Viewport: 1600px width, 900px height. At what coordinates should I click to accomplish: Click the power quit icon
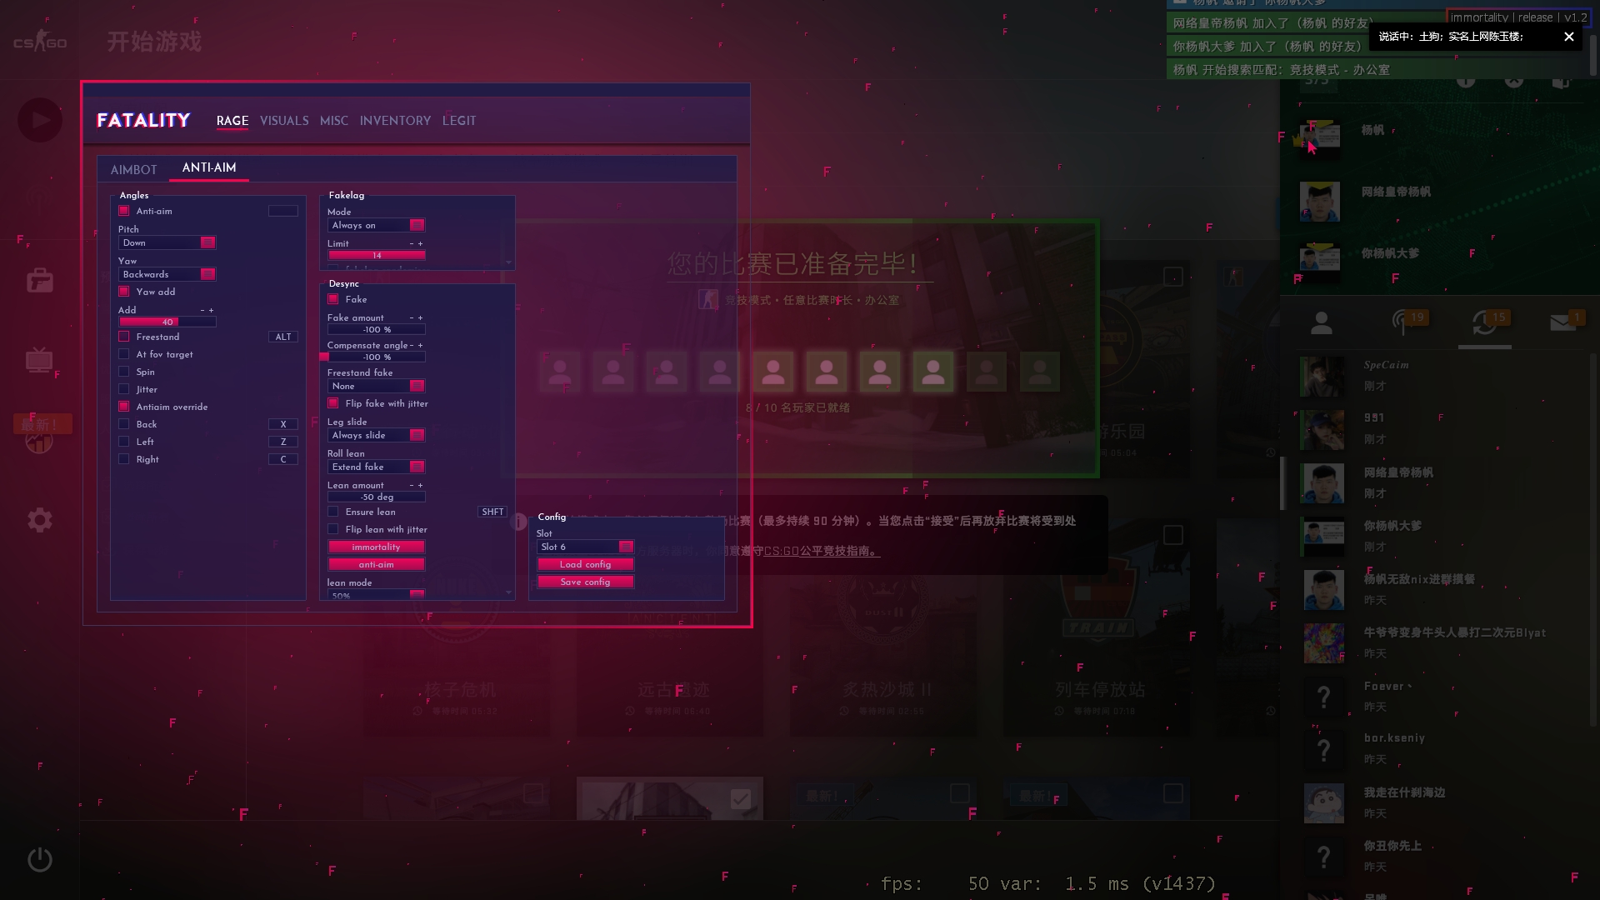(39, 859)
